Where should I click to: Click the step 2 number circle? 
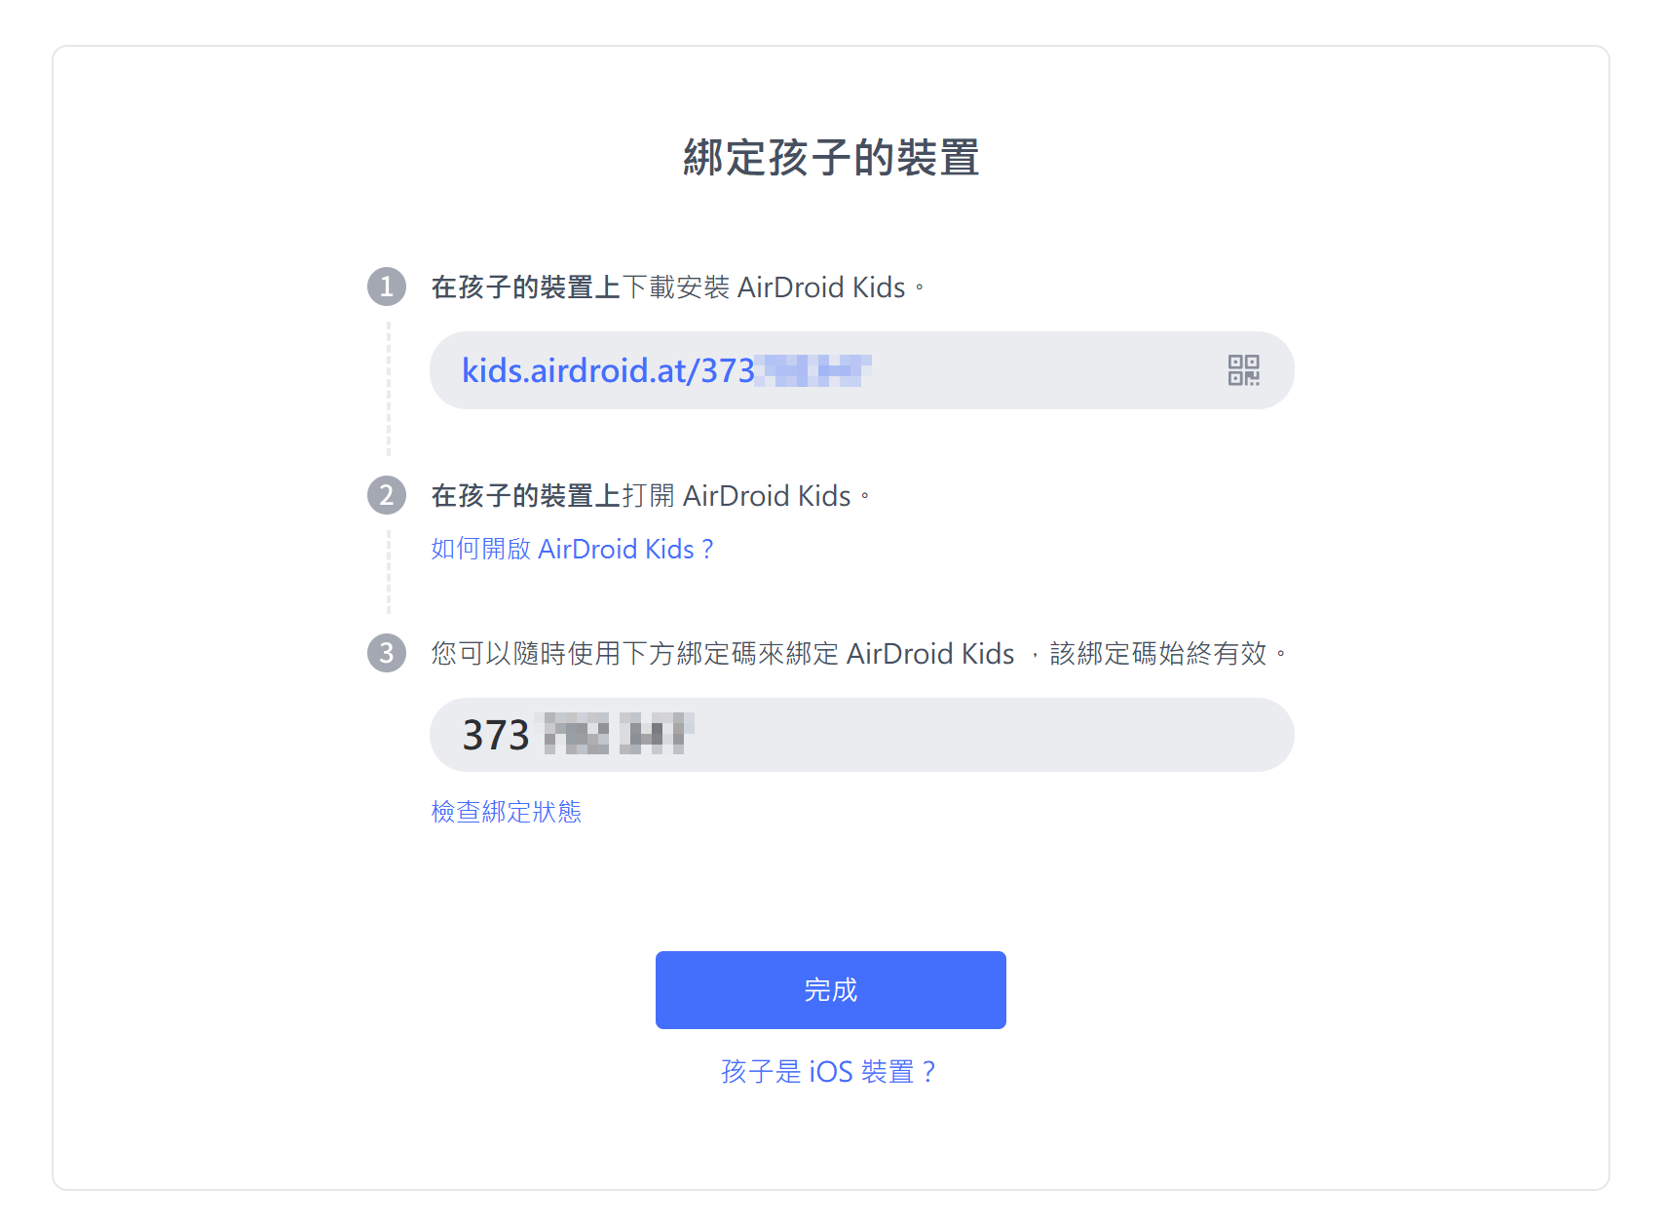[387, 495]
